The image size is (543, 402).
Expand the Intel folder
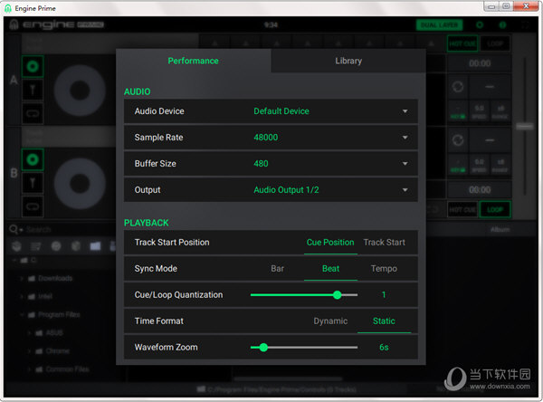pos(22,296)
